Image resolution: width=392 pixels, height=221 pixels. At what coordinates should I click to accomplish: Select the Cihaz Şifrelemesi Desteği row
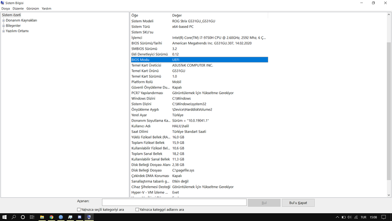click(x=199, y=187)
